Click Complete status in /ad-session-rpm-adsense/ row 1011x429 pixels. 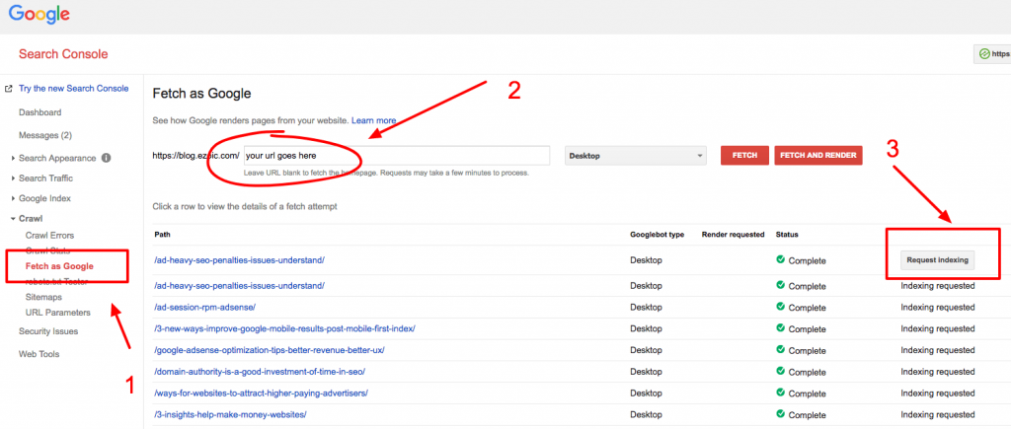coord(807,308)
